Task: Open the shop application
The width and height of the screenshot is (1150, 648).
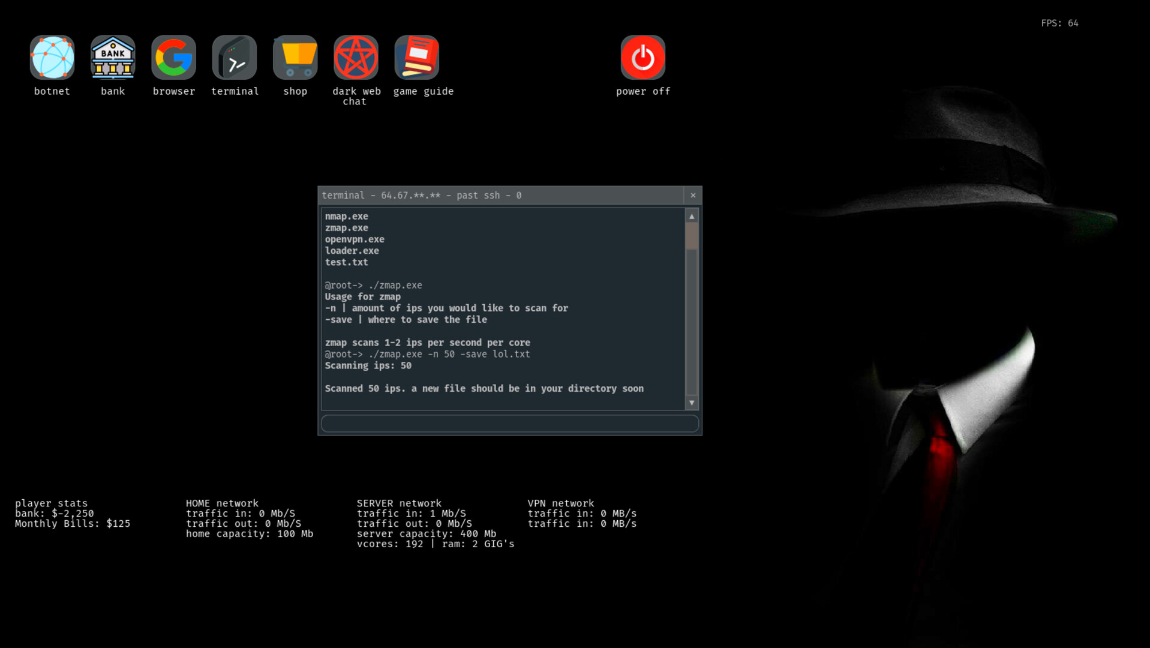Action: (x=295, y=58)
